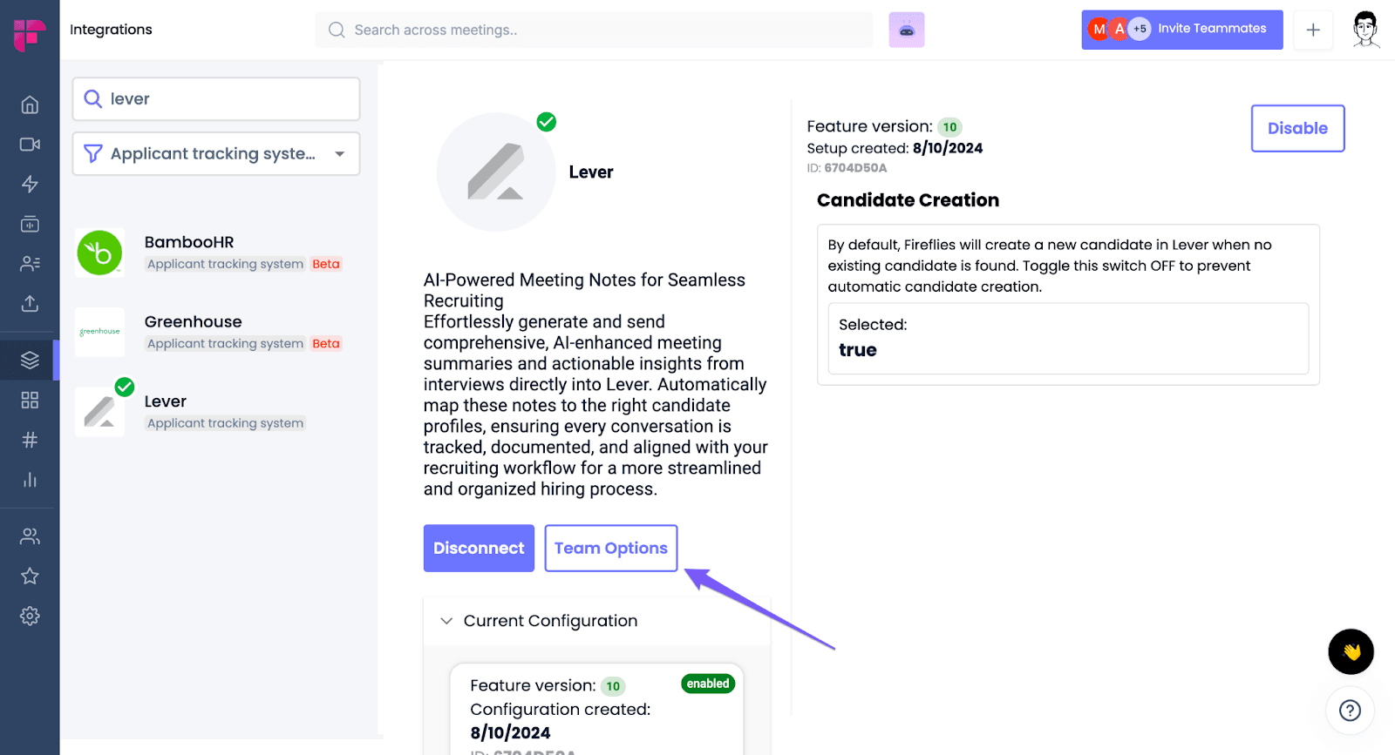Click the Disconnect button
Viewport: 1395px width, 755px height.
coord(479,548)
